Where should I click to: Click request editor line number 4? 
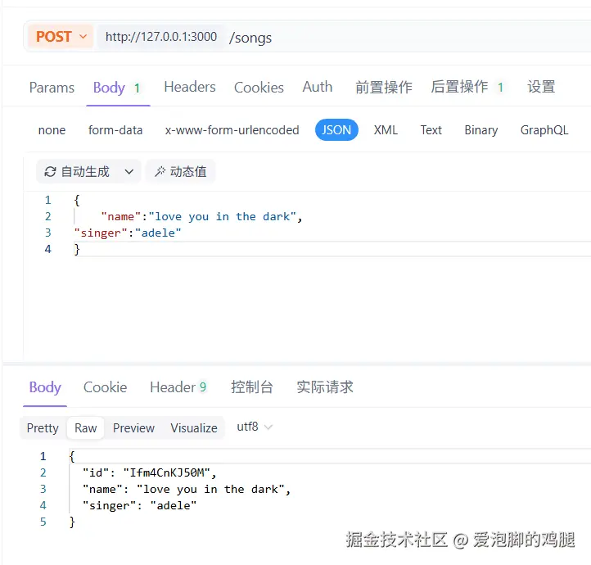(47, 249)
